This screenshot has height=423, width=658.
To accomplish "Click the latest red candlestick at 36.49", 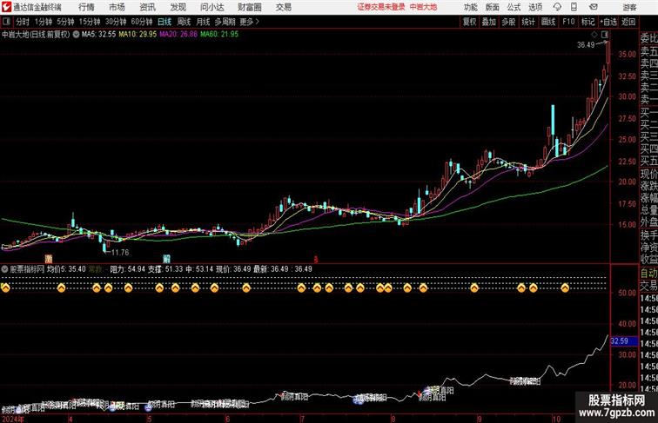I will pos(608,52).
